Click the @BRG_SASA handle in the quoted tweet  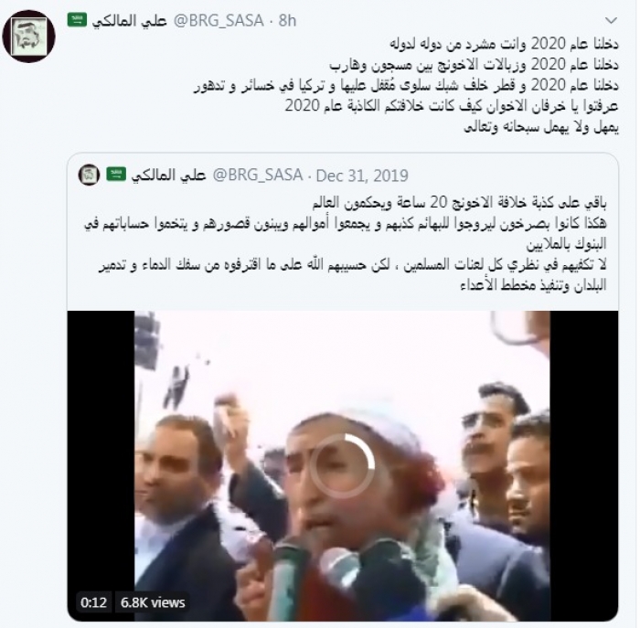pyautogui.click(x=258, y=176)
